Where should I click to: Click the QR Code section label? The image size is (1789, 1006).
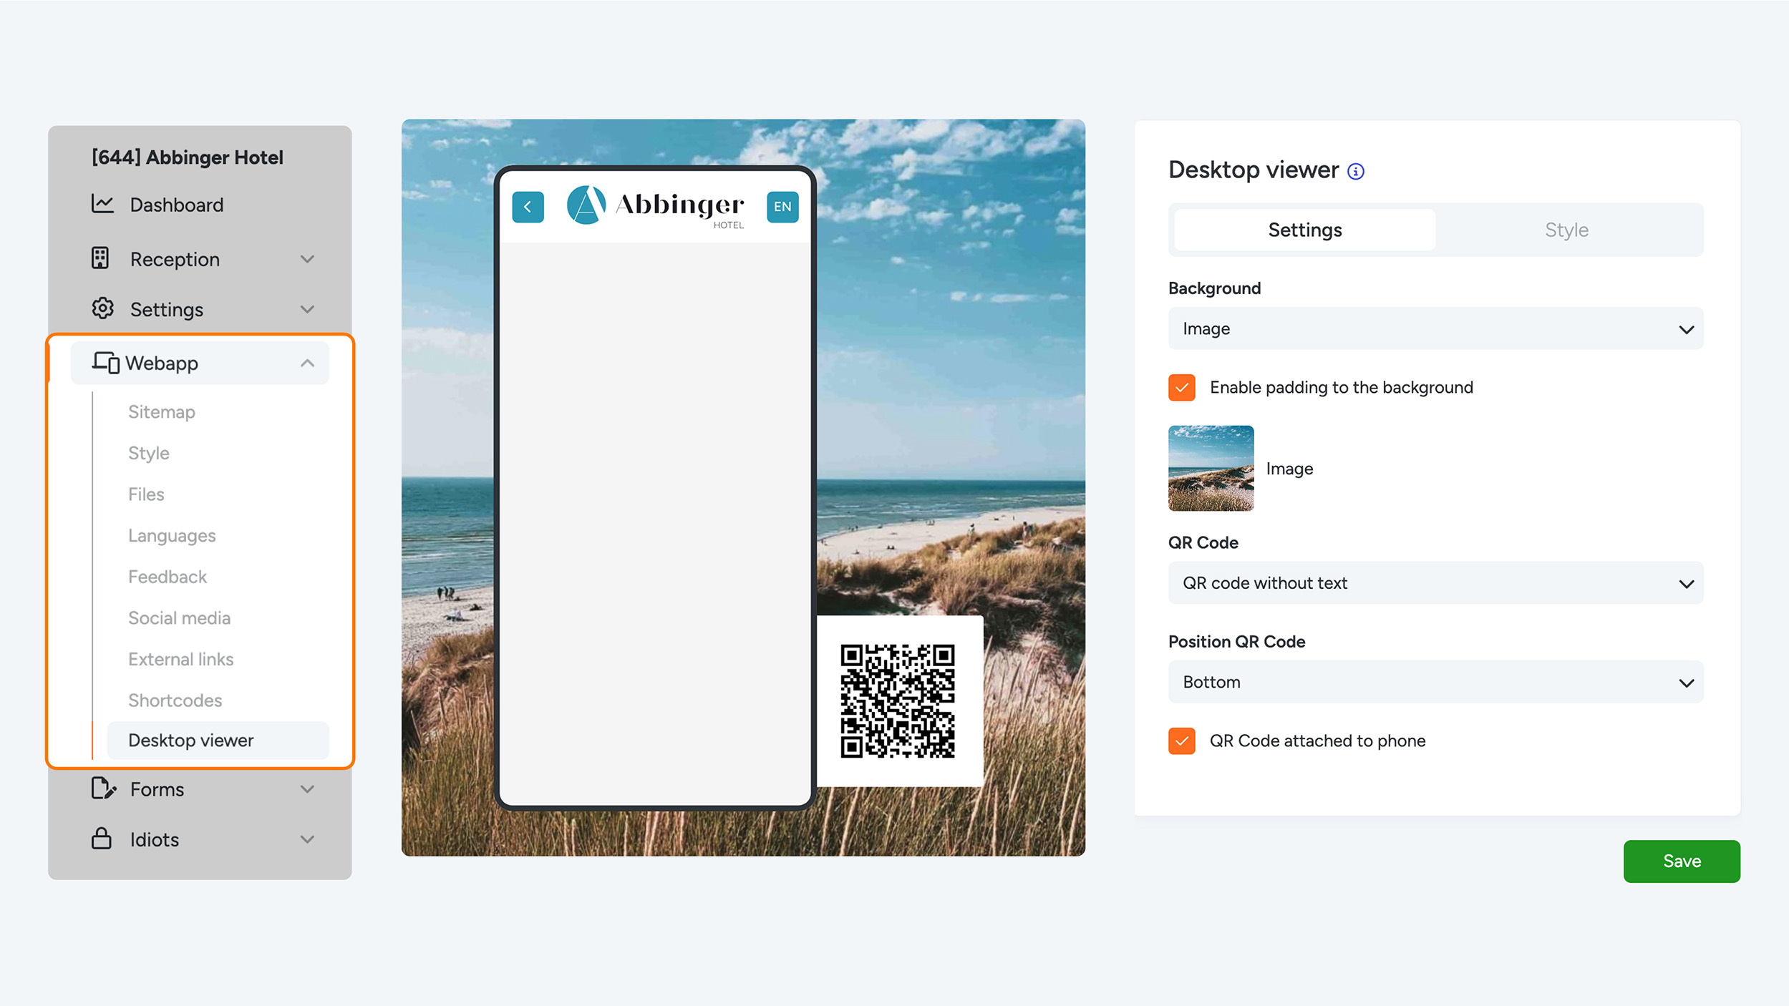click(x=1203, y=543)
